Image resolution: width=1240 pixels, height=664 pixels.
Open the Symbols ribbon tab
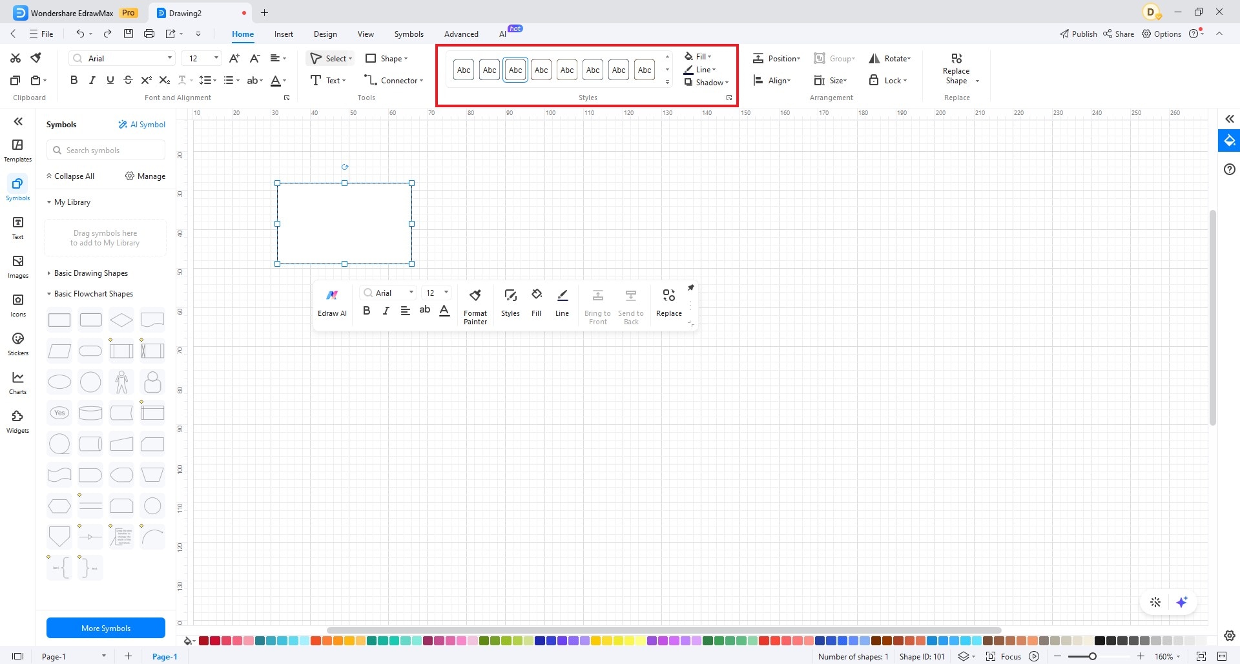click(409, 34)
